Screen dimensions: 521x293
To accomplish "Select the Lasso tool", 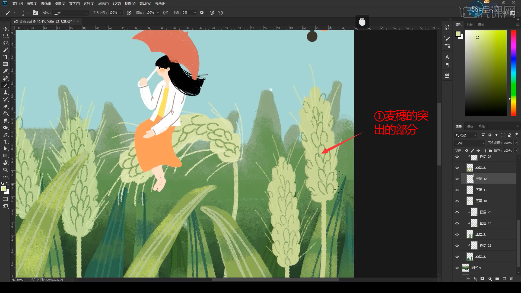I will (x=5, y=43).
